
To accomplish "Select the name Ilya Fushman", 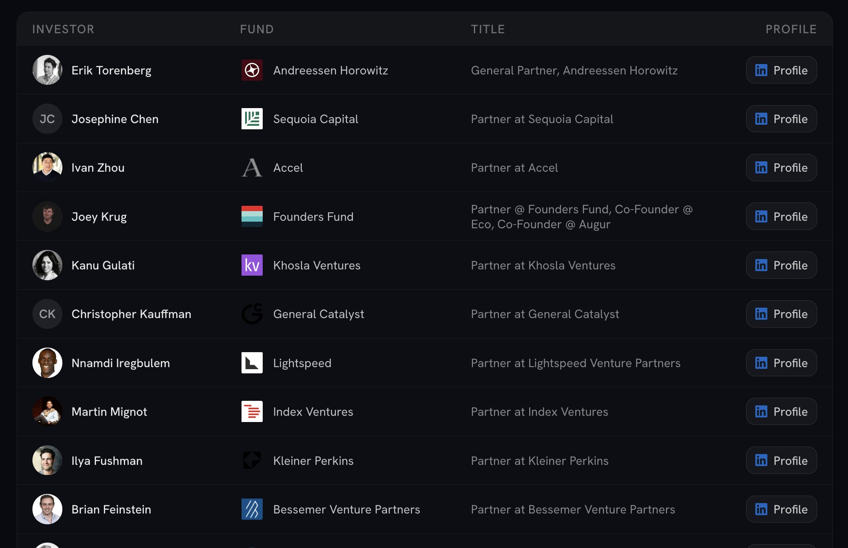I will click(107, 461).
